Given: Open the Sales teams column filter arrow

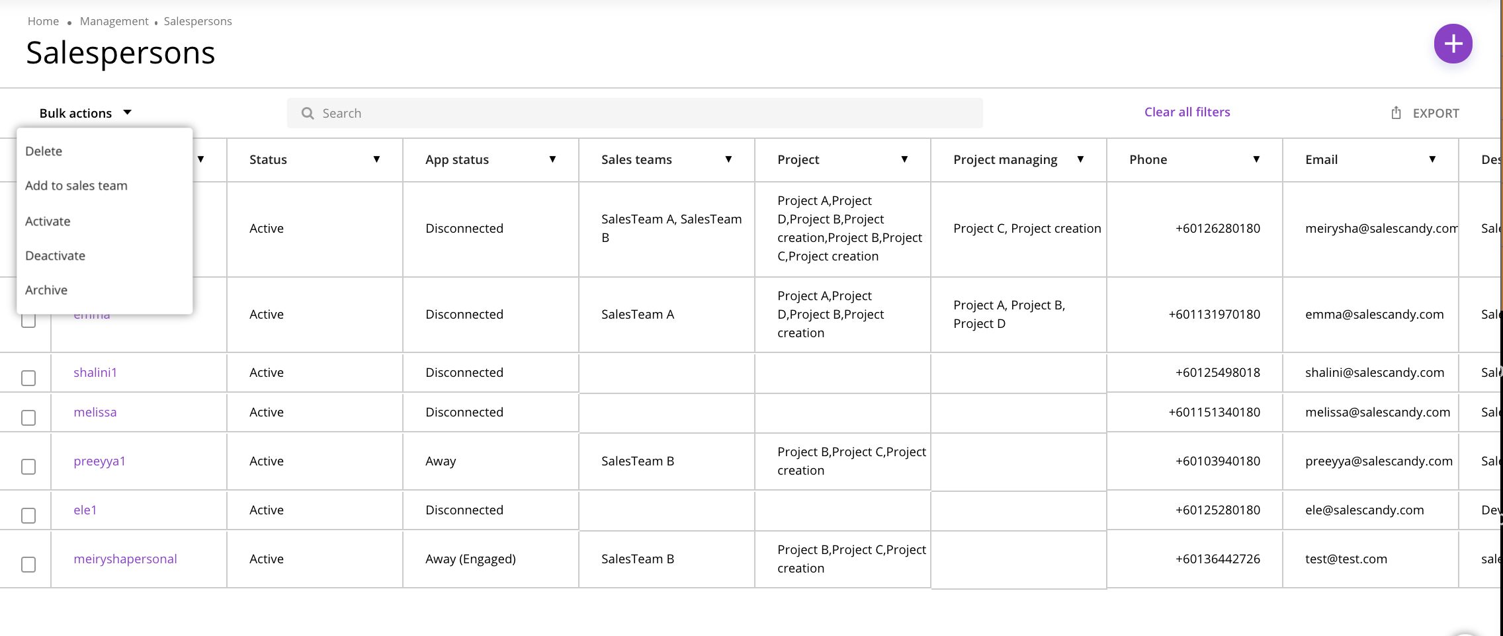Looking at the screenshot, I should coord(728,159).
